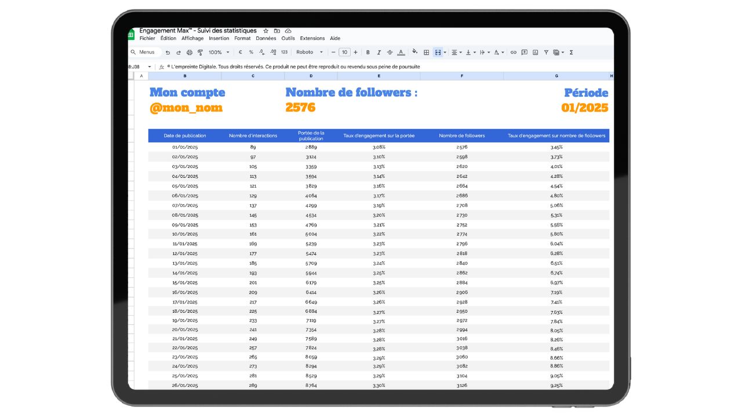Click the Sigma functions icon

[571, 52]
